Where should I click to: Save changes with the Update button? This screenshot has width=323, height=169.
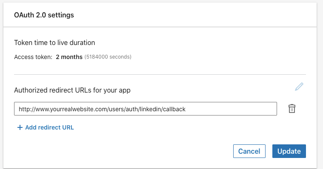tap(289, 151)
